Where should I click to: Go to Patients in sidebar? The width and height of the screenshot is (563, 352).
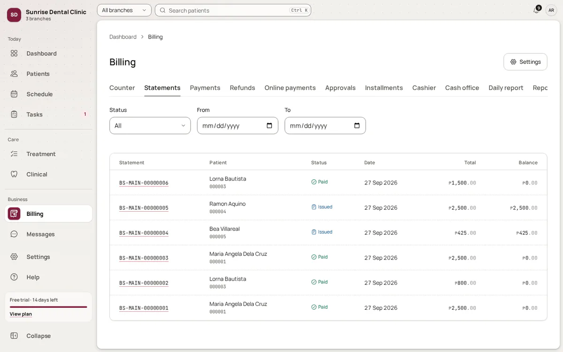(48, 74)
